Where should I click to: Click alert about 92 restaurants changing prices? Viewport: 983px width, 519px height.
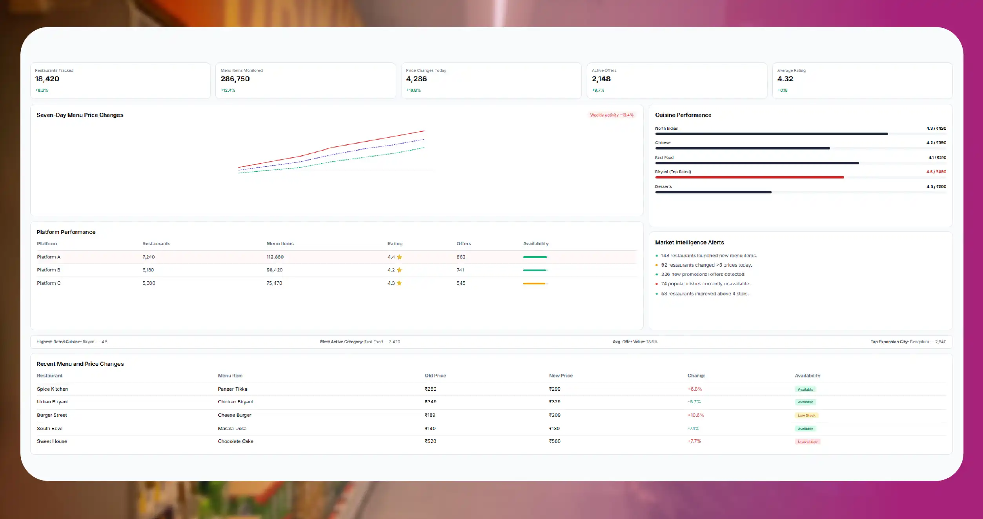point(706,265)
